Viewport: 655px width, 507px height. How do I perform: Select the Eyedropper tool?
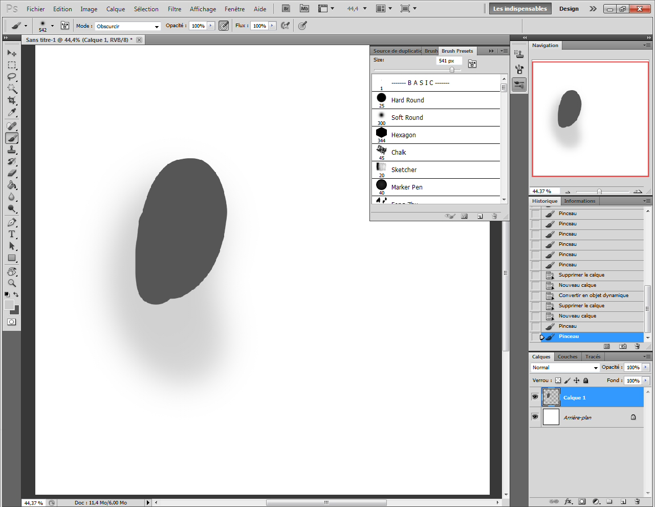(x=12, y=113)
